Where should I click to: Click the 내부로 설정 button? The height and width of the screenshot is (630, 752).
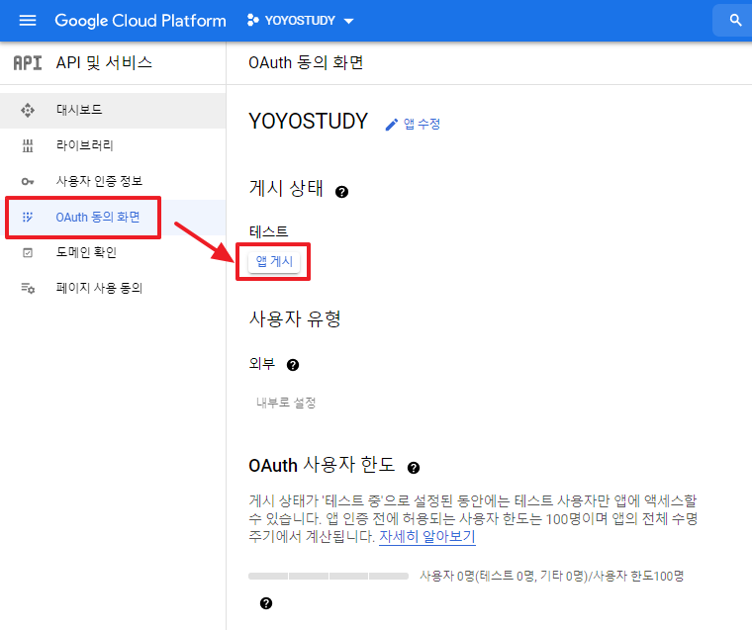[x=286, y=403]
